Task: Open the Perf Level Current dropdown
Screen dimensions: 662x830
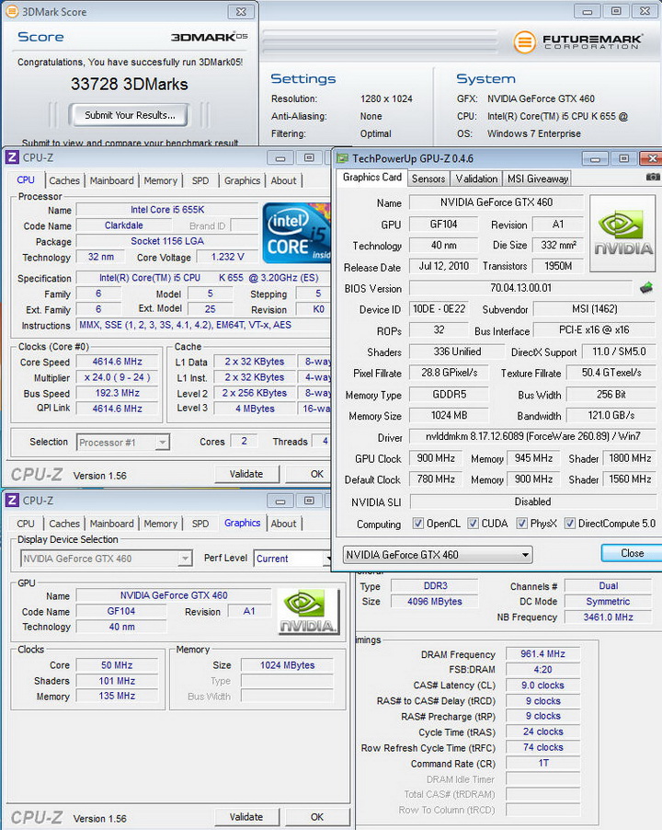Action: point(291,559)
